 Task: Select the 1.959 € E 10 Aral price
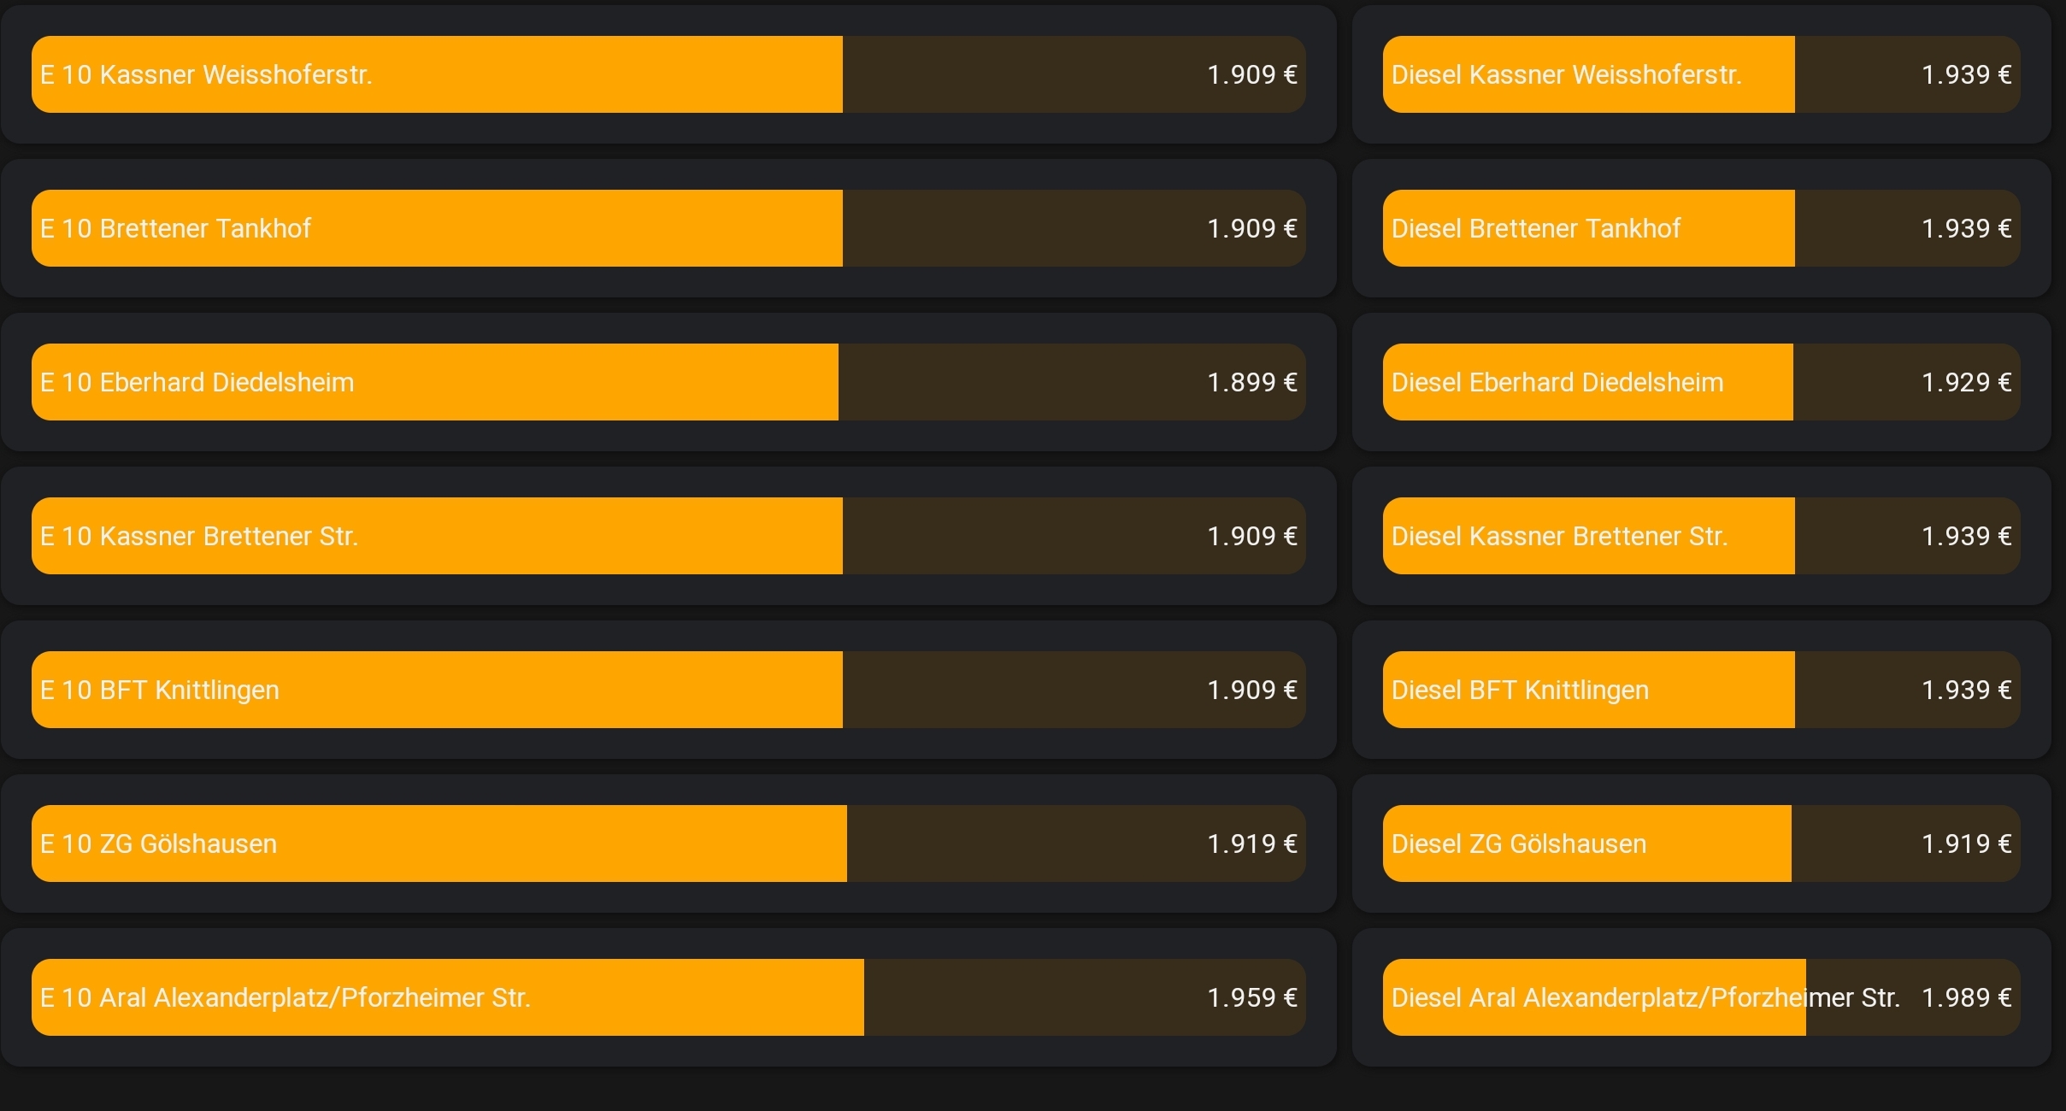click(1251, 997)
